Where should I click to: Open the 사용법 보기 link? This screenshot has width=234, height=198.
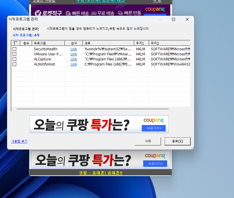[19, 141]
